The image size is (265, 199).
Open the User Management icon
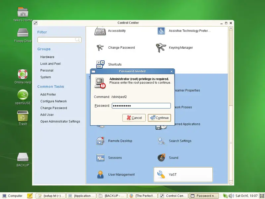(100, 175)
